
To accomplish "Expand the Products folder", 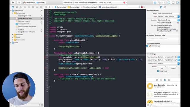I will tap(13, 34).
